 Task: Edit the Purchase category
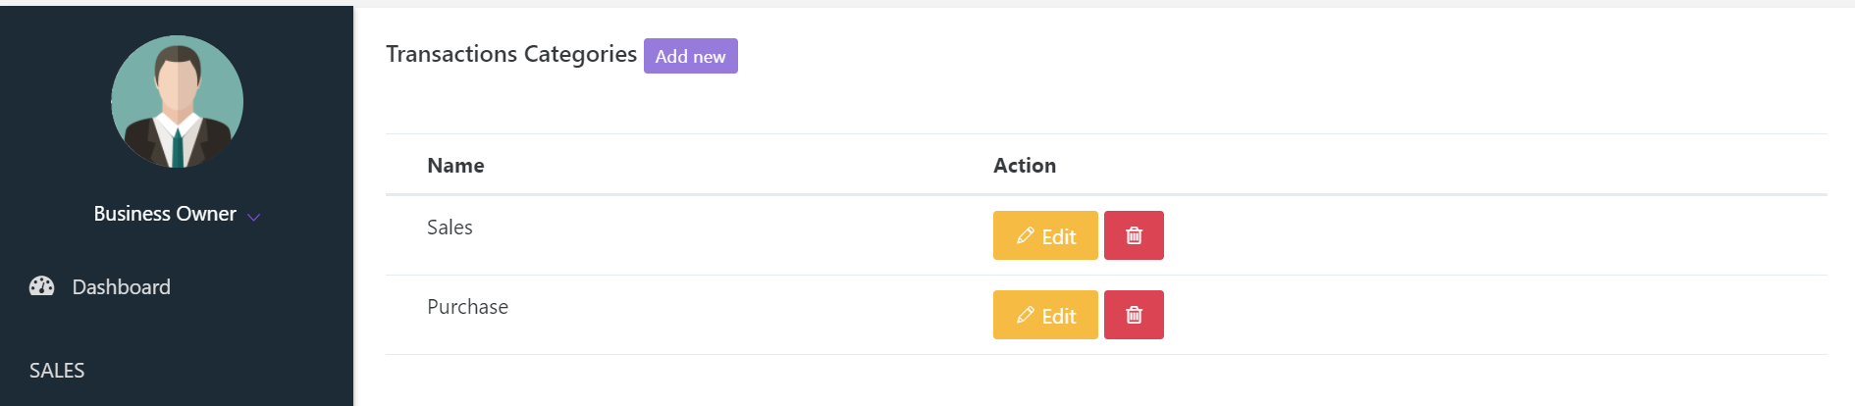(1045, 315)
